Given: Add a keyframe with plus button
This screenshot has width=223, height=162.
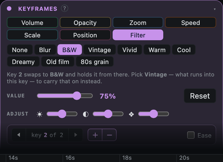Looking at the screenshot, I should click(x=95, y=135).
